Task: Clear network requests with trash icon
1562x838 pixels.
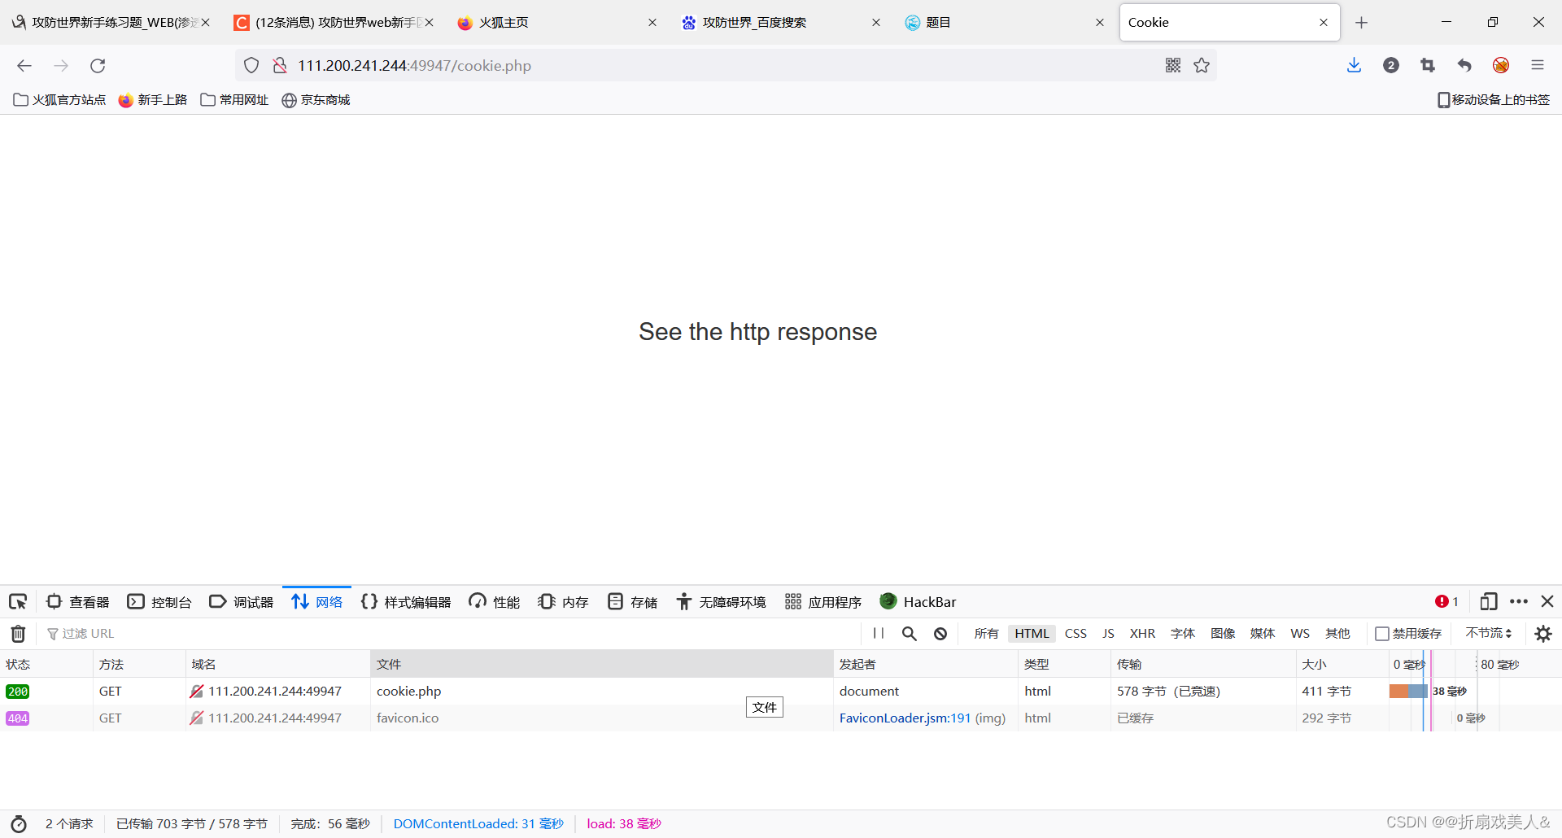Action: (x=18, y=634)
